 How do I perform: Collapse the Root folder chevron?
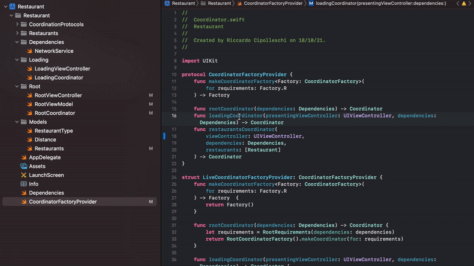tap(17, 86)
